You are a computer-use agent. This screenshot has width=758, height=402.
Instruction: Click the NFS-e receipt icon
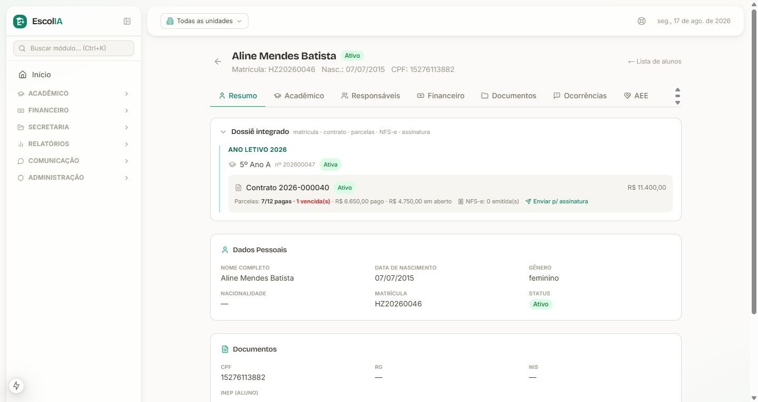coord(461,201)
